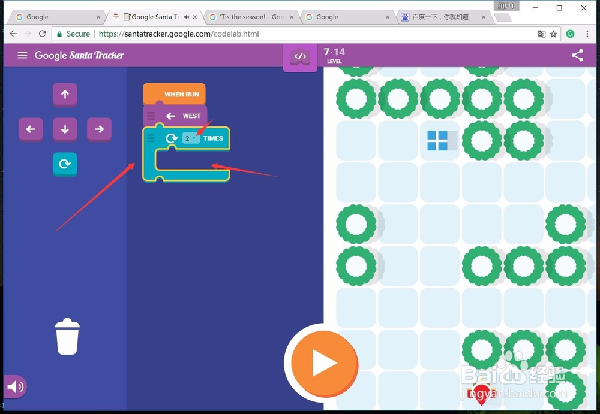Click the Secure lock indicator
The image size is (600, 414).
point(73,34)
